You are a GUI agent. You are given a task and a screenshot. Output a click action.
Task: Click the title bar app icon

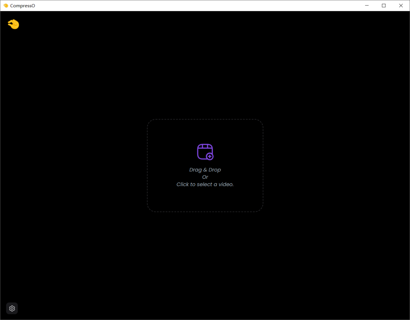pyautogui.click(x=6, y=5)
